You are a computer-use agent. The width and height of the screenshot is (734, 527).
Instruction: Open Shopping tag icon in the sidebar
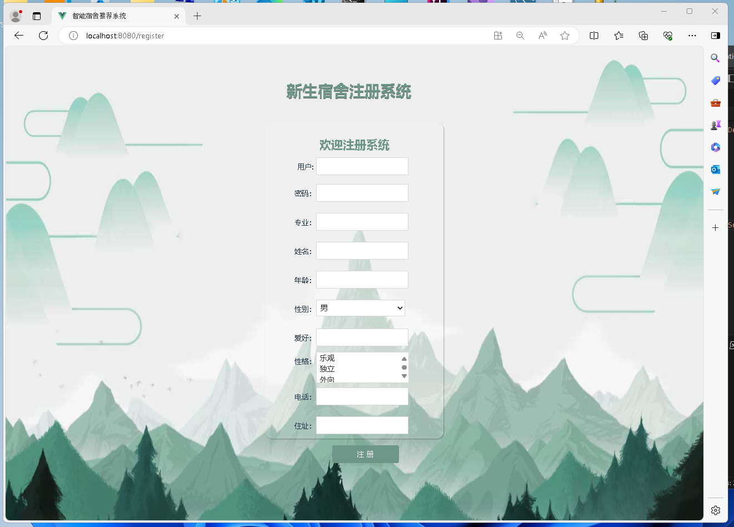715,80
